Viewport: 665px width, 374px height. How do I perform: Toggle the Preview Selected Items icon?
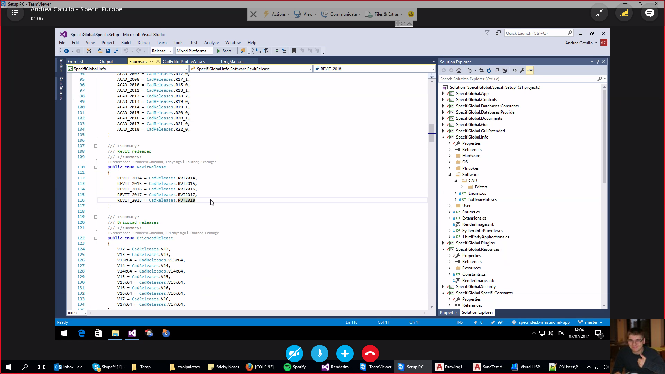coord(530,70)
